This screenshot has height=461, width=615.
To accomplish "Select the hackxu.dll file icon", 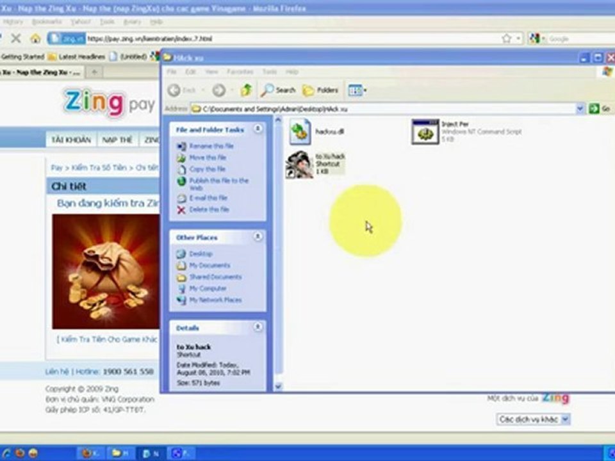I will pyautogui.click(x=300, y=132).
